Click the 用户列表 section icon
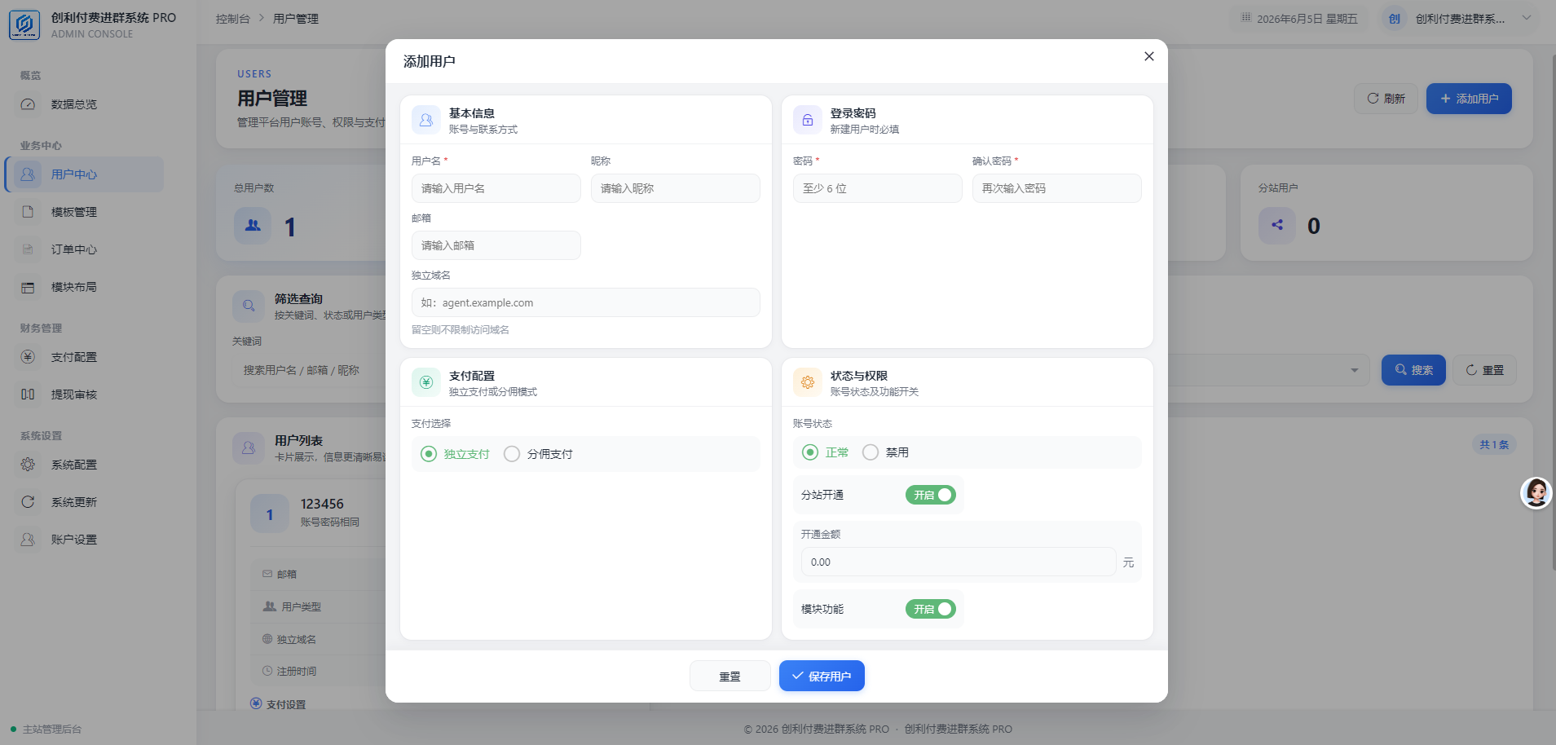This screenshot has height=745, width=1556. (x=249, y=447)
